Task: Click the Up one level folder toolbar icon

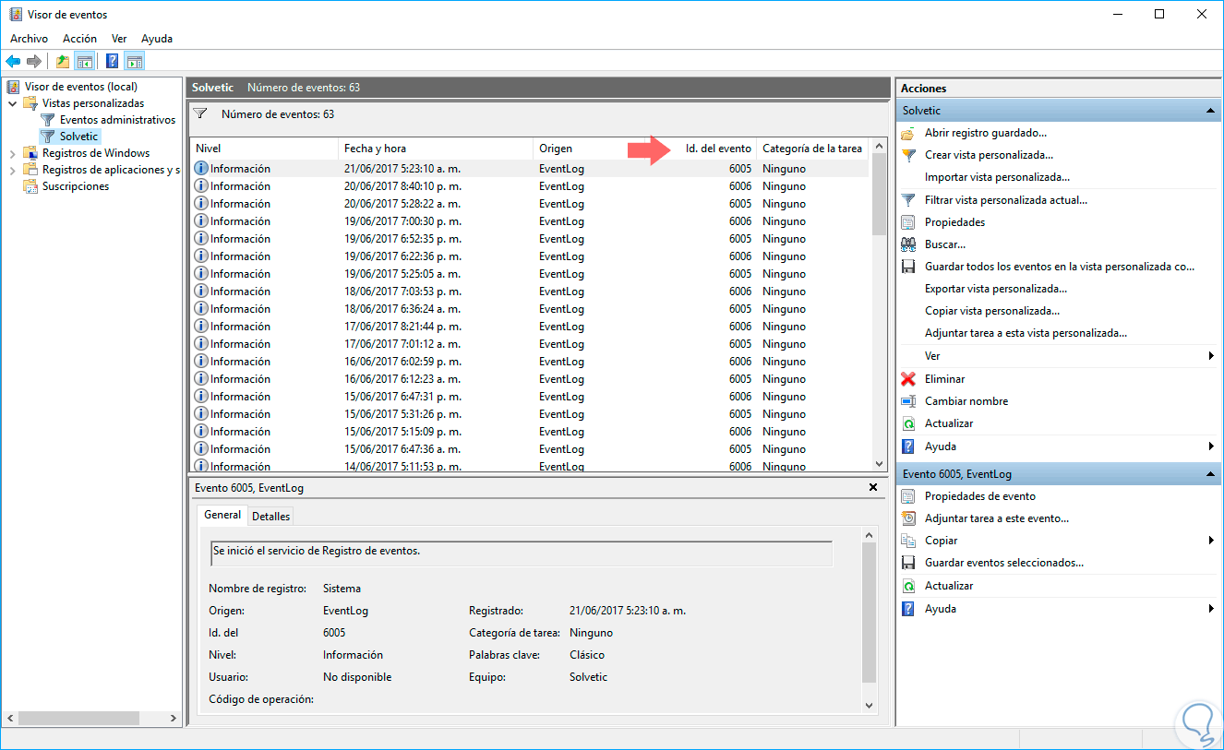Action: [62, 62]
